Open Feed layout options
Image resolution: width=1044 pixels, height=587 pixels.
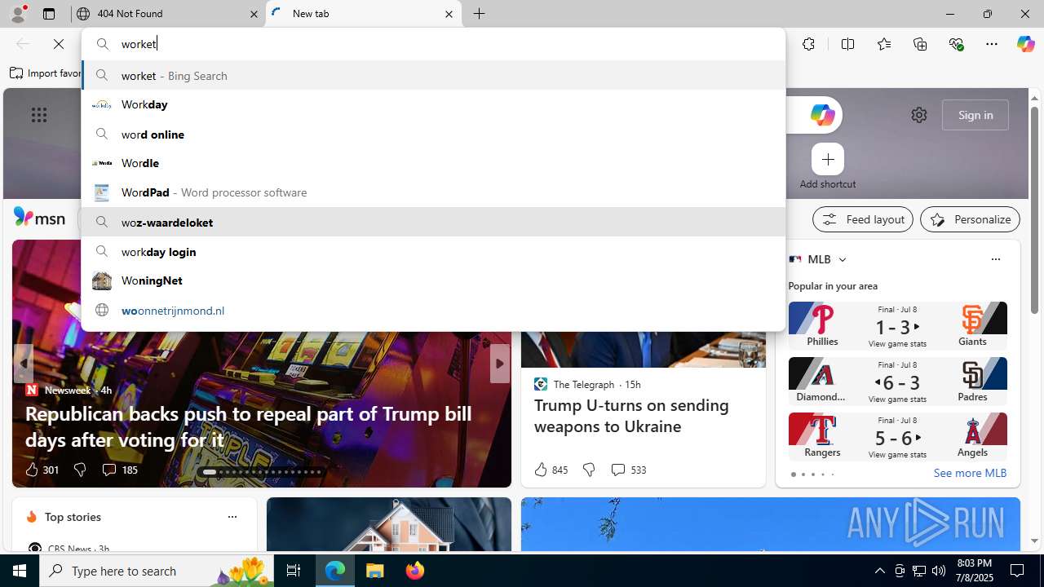click(863, 219)
